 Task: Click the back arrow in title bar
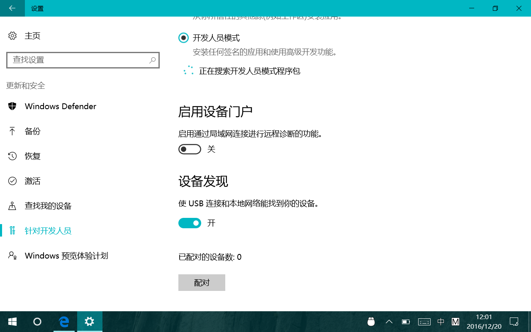(12, 8)
